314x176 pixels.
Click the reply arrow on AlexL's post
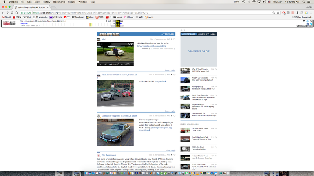[171, 39]
